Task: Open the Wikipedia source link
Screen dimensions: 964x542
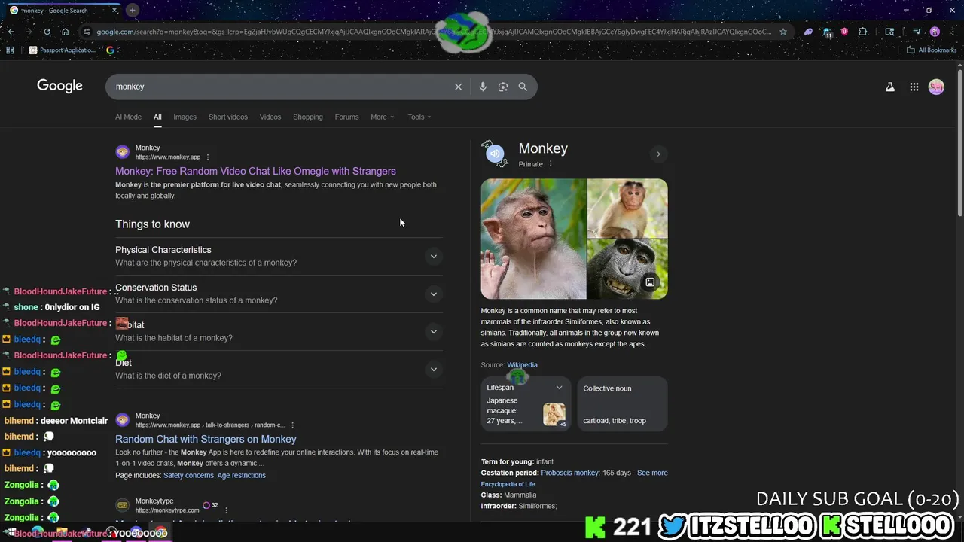Action: click(x=522, y=365)
